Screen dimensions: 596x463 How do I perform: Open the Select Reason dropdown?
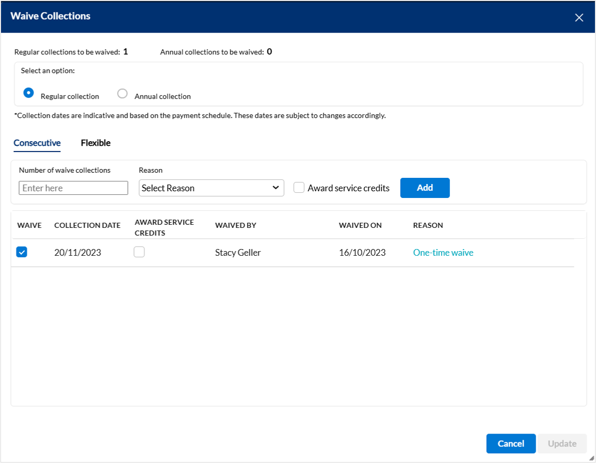[x=212, y=188]
